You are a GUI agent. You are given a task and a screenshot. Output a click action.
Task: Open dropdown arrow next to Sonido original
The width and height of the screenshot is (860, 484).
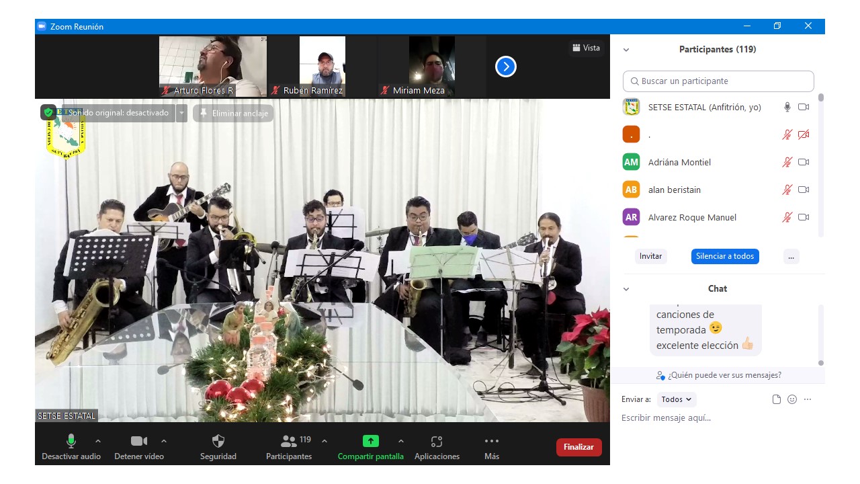coord(181,113)
